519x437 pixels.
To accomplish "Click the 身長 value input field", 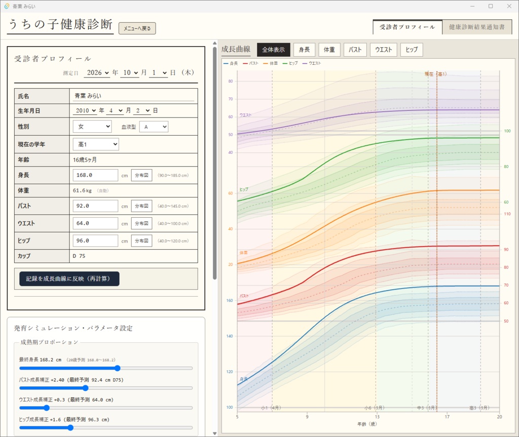I will pos(95,175).
